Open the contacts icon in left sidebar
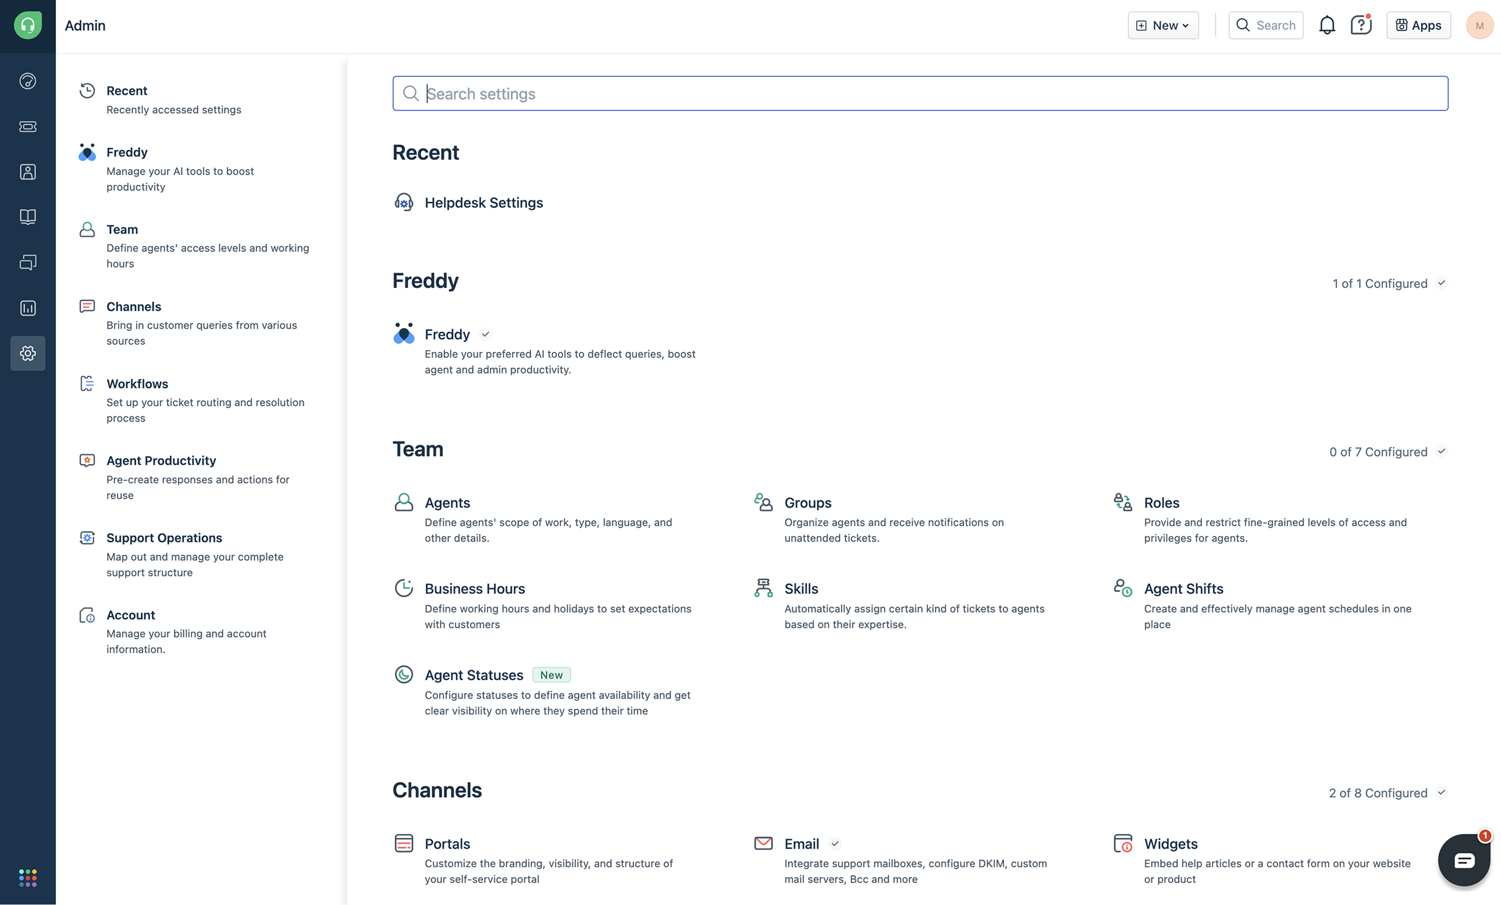This screenshot has width=1501, height=905. pos(27,172)
